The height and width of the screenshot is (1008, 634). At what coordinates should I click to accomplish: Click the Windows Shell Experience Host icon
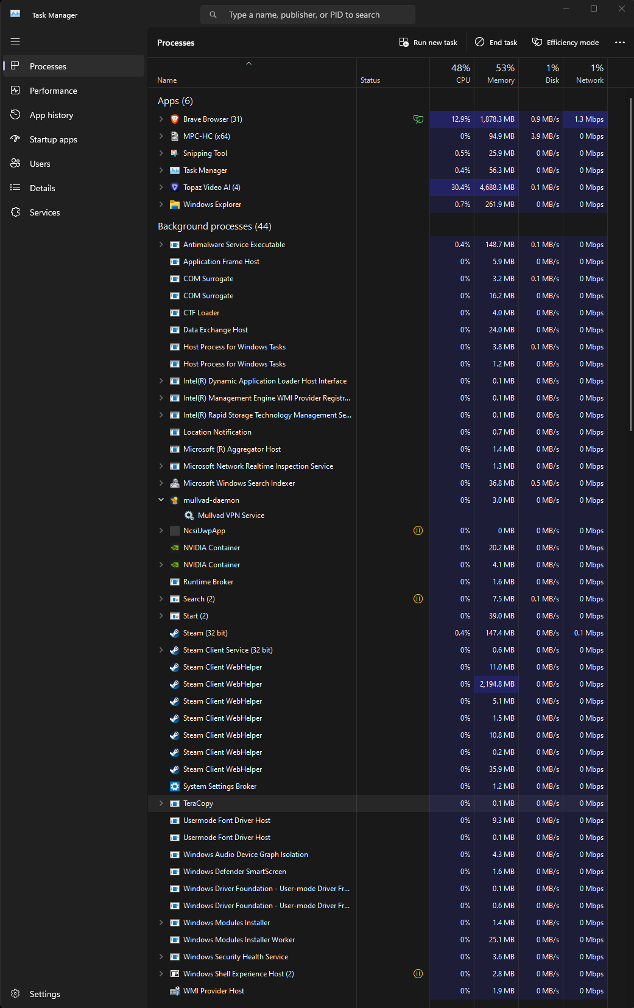175,974
